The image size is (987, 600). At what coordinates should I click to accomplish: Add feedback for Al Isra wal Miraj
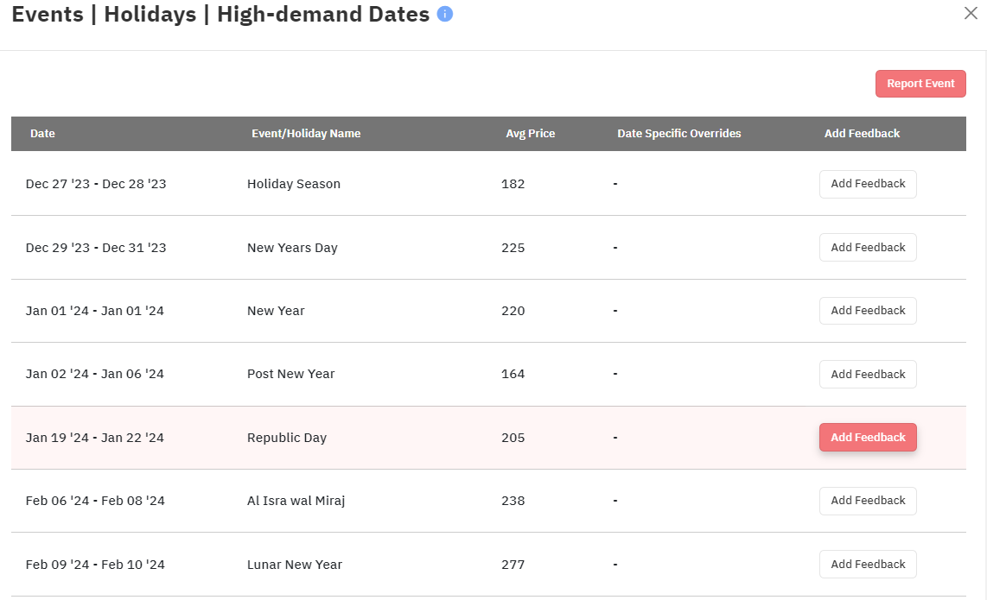tap(868, 501)
